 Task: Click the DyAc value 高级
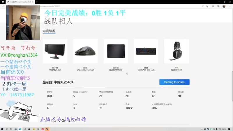click(x=50, y=96)
